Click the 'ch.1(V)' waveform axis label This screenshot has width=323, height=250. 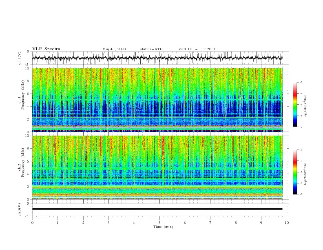pyautogui.click(x=20, y=58)
